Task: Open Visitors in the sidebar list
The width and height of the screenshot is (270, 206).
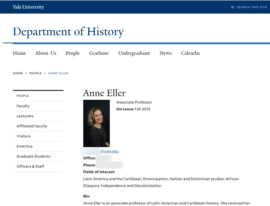Action: [38, 136]
